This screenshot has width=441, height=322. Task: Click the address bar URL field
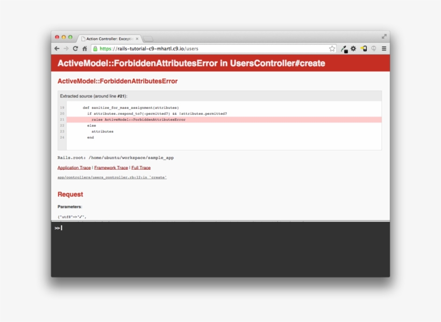[215, 48]
